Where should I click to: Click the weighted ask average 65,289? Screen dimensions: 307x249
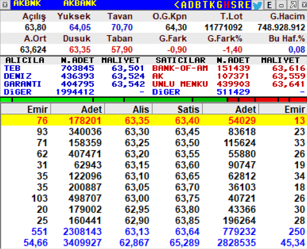coord(185,243)
